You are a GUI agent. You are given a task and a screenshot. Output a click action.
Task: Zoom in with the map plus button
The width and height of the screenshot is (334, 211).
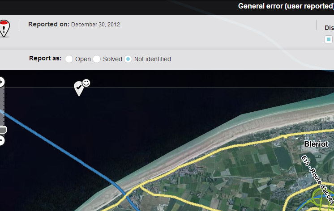click(x=1, y=82)
